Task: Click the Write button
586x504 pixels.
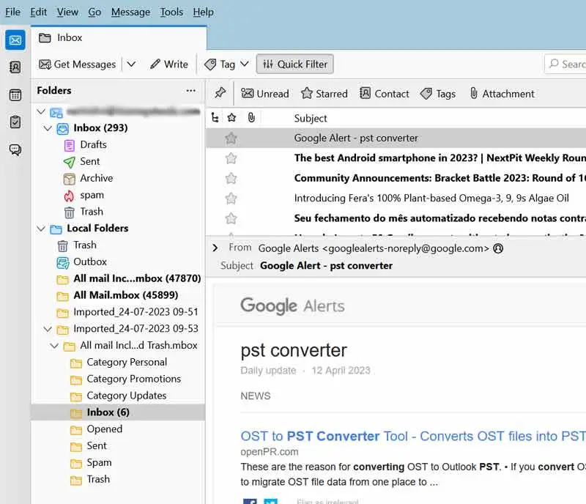Action: pyautogui.click(x=169, y=64)
